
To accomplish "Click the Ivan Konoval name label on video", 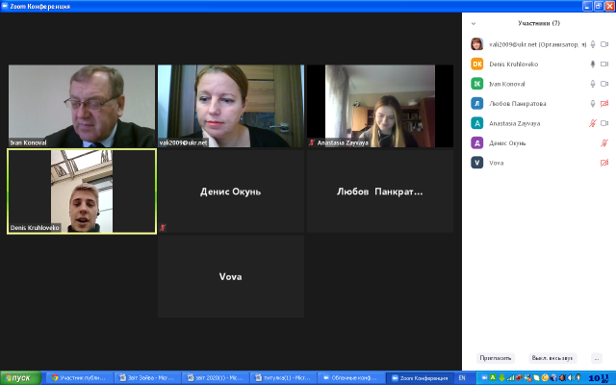I will pos(28,142).
